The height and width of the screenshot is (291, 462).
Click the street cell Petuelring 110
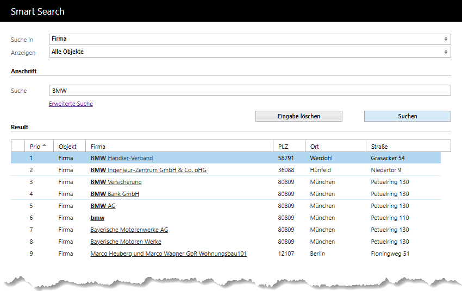coord(390,218)
